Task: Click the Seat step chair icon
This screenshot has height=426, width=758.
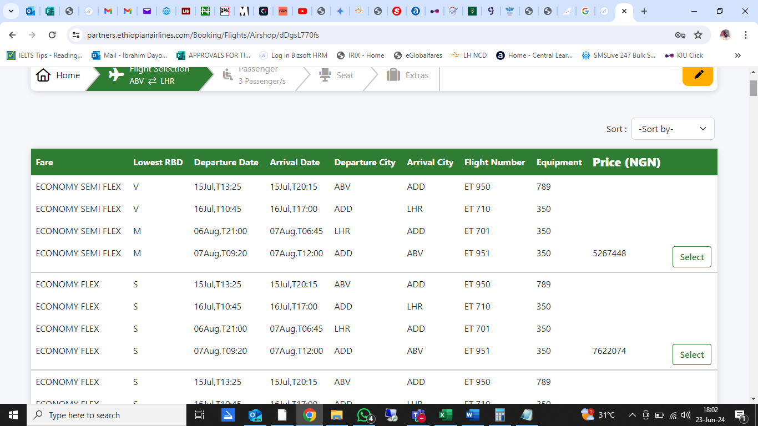Action: 325,75
